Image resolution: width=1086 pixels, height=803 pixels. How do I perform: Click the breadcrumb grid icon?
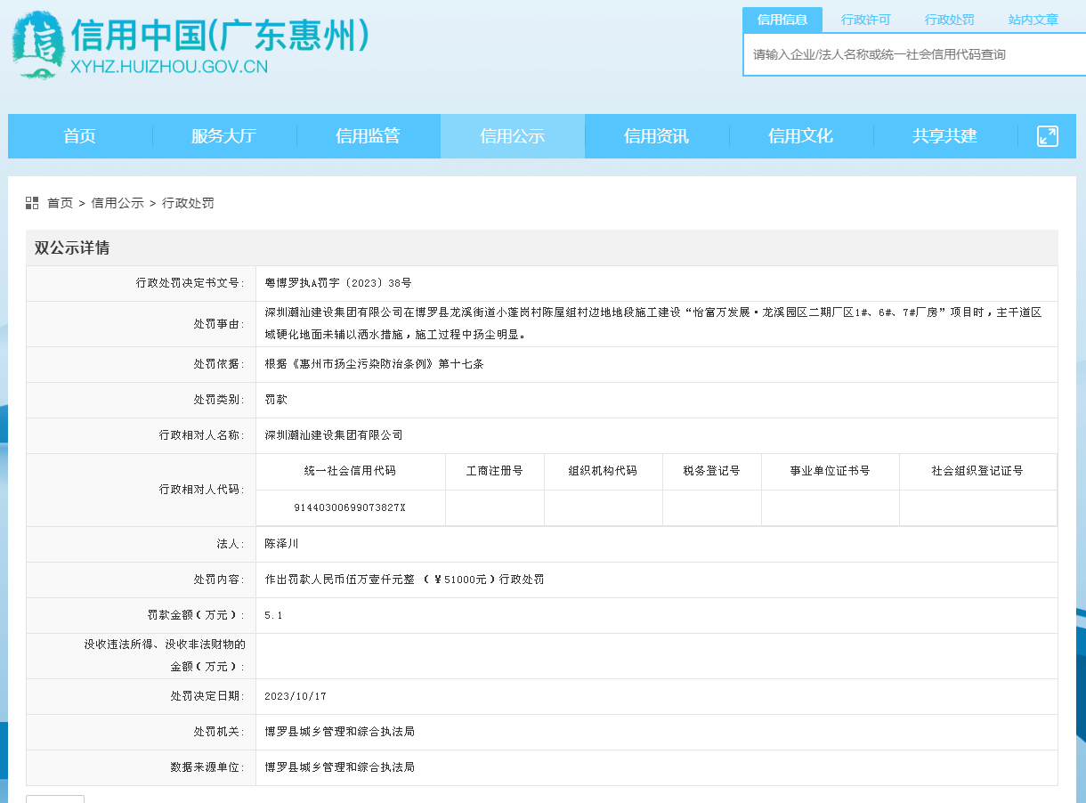click(32, 203)
